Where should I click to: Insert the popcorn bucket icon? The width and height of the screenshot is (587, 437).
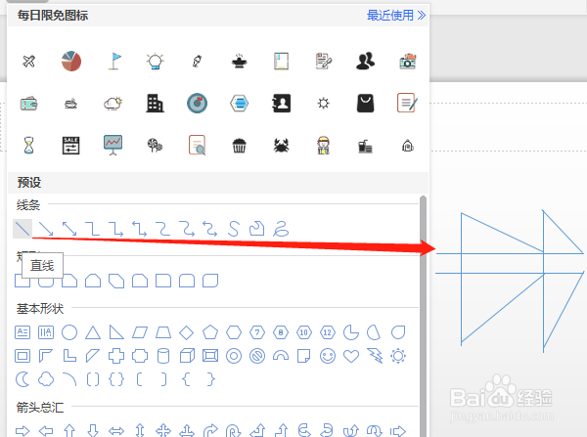point(239,146)
